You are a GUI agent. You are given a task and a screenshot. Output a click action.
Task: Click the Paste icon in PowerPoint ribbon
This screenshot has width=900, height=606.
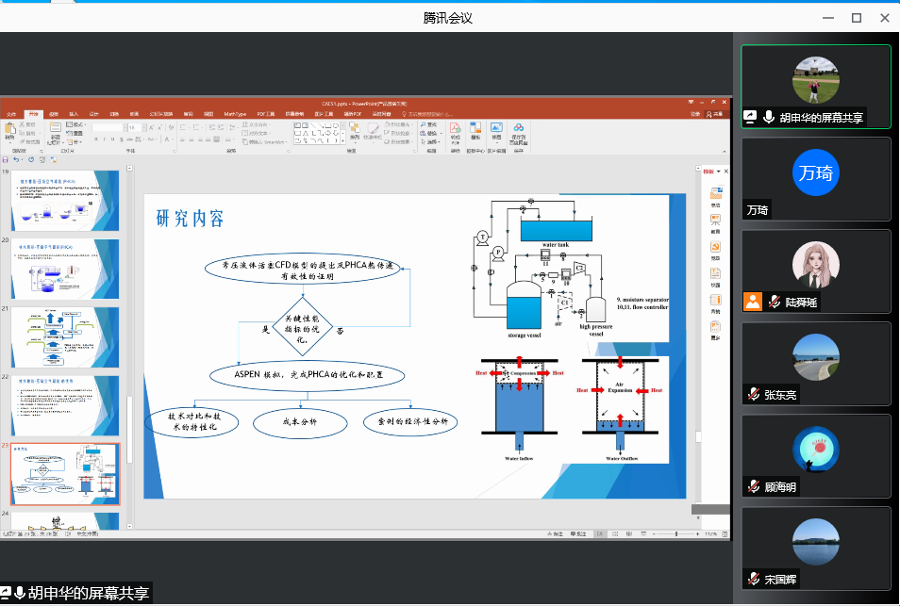tap(10, 130)
